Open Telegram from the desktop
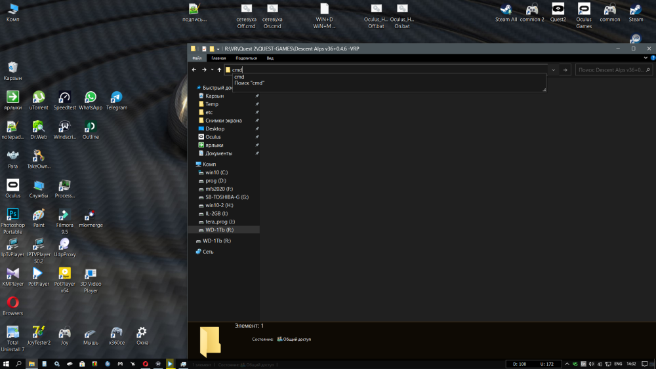This screenshot has width=656, height=369. click(117, 98)
